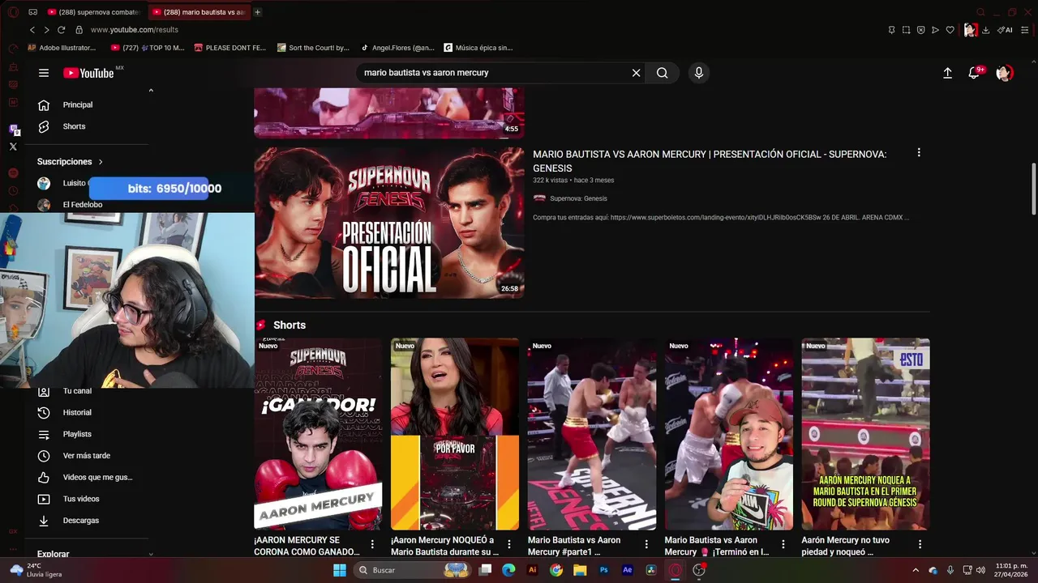Viewport: 1038px width, 583px height.
Task: Open the 'POR FAVOR' newscaster short
Action: (x=455, y=434)
